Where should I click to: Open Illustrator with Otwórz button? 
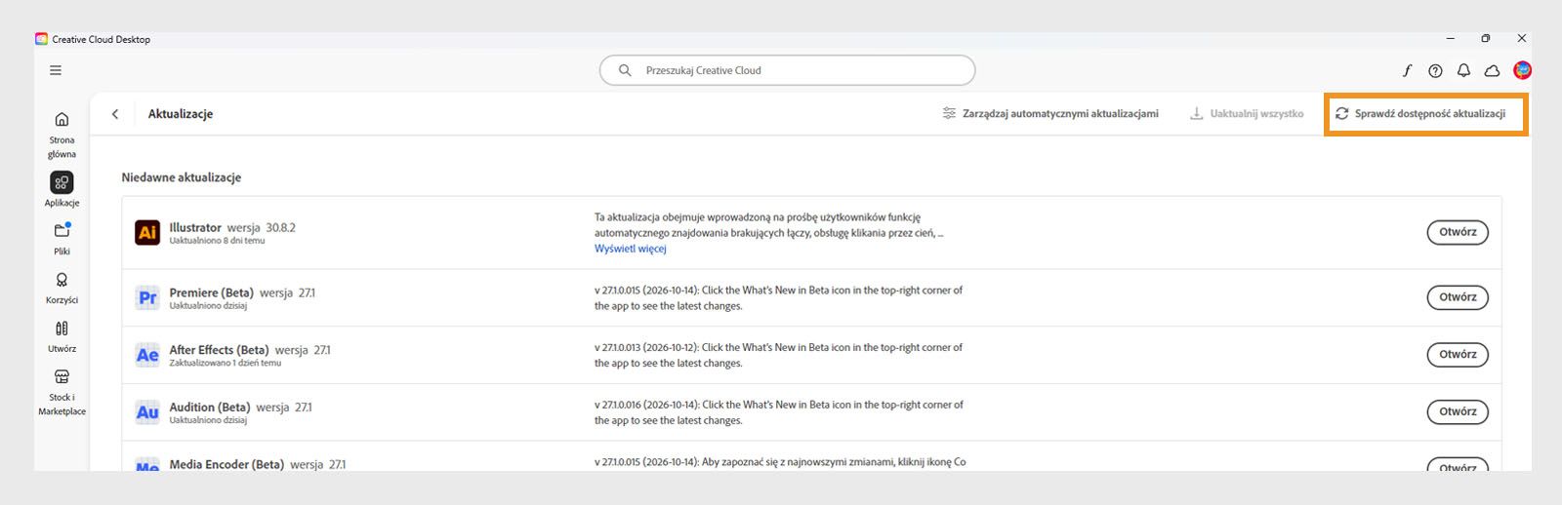pyautogui.click(x=1458, y=232)
